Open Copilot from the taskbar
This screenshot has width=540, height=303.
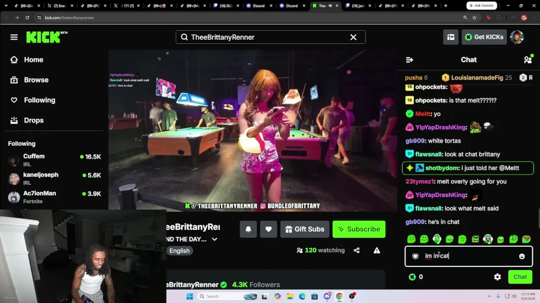point(277,296)
